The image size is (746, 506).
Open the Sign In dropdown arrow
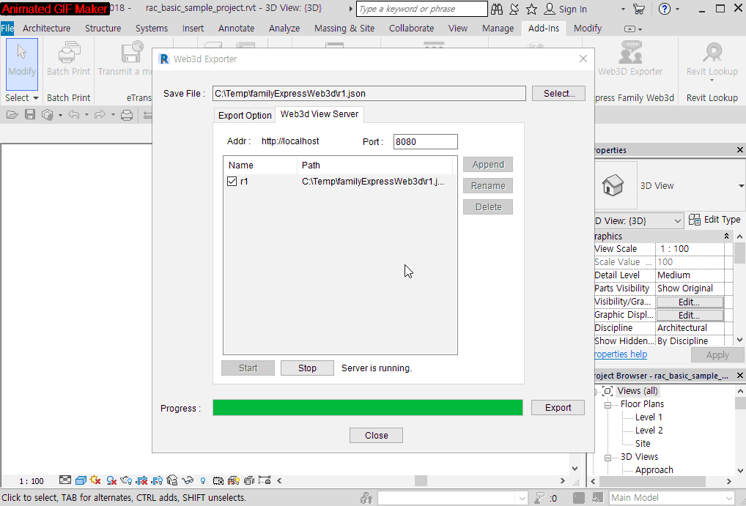[x=623, y=9]
